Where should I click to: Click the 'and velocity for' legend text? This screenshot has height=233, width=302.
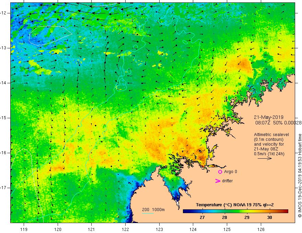pos(269,144)
